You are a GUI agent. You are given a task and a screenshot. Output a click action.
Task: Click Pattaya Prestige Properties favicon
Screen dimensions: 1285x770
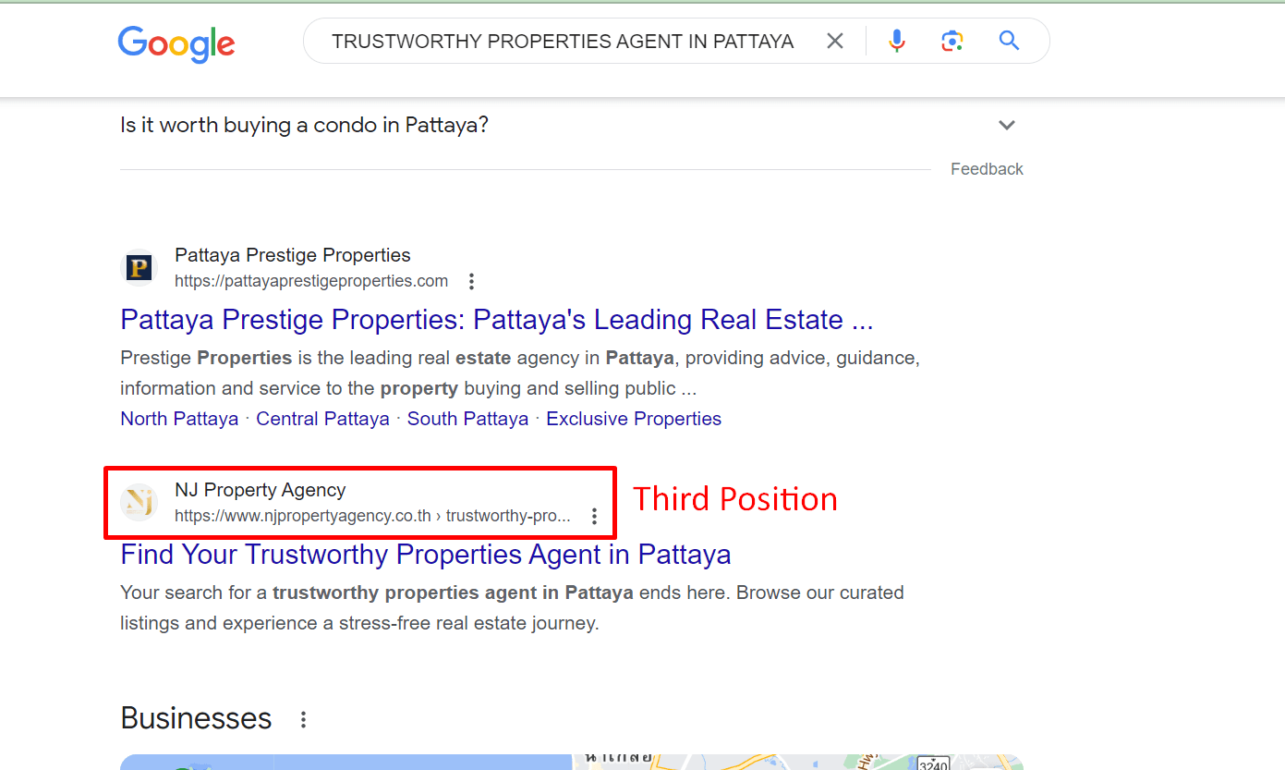point(139,268)
